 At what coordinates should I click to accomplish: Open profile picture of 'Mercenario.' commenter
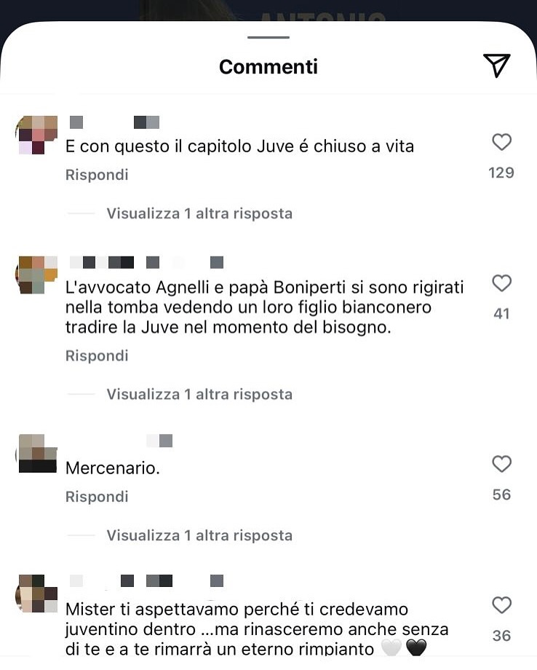pos(37,454)
